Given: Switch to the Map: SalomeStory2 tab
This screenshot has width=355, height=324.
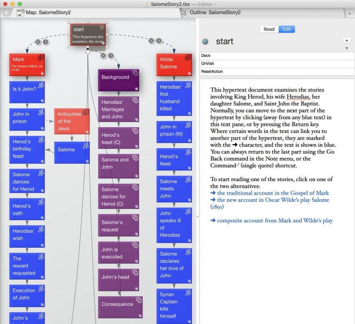Looking at the screenshot, I should click(x=48, y=12).
